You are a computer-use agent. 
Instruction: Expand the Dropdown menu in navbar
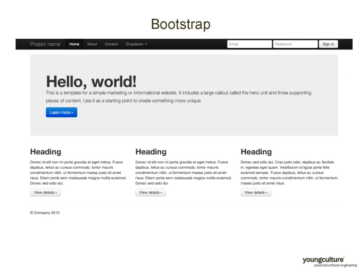click(136, 44)
